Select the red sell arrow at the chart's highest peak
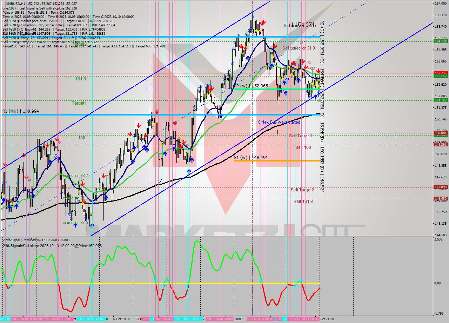The image size is (449, 323). point(263,22)
